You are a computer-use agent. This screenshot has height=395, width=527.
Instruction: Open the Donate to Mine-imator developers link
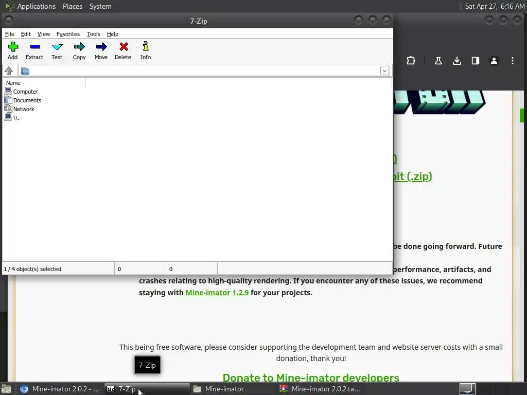coord(311,378)
